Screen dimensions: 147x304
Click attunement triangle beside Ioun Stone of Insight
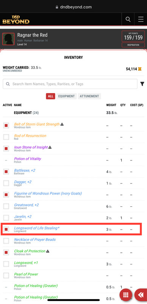coord(50,147)
